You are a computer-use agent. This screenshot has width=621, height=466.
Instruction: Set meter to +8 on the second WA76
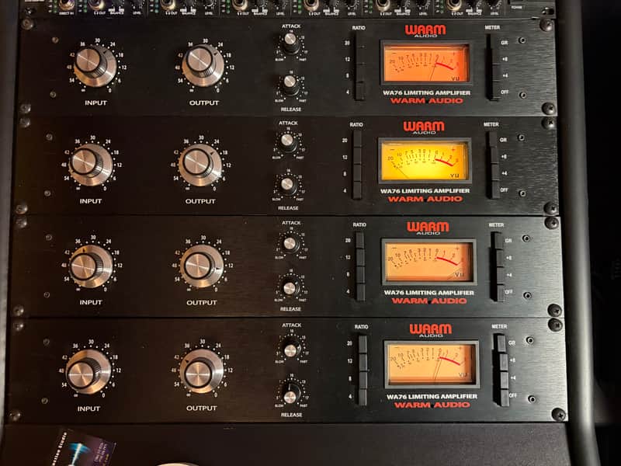point(494,156)
